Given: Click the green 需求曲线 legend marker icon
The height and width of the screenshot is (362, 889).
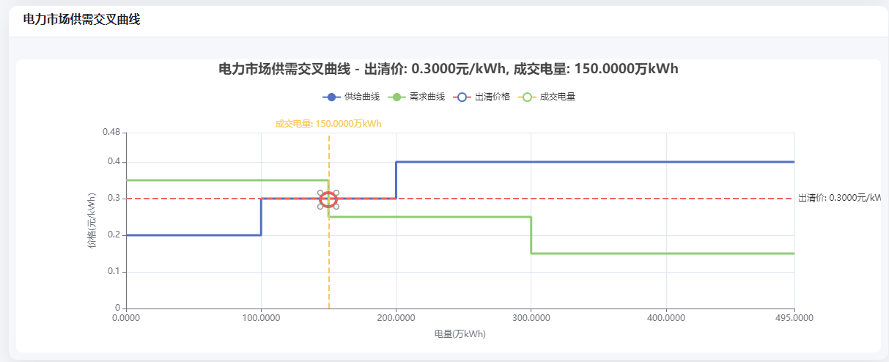Looking at the screenshot, I should tap(396, 97).
